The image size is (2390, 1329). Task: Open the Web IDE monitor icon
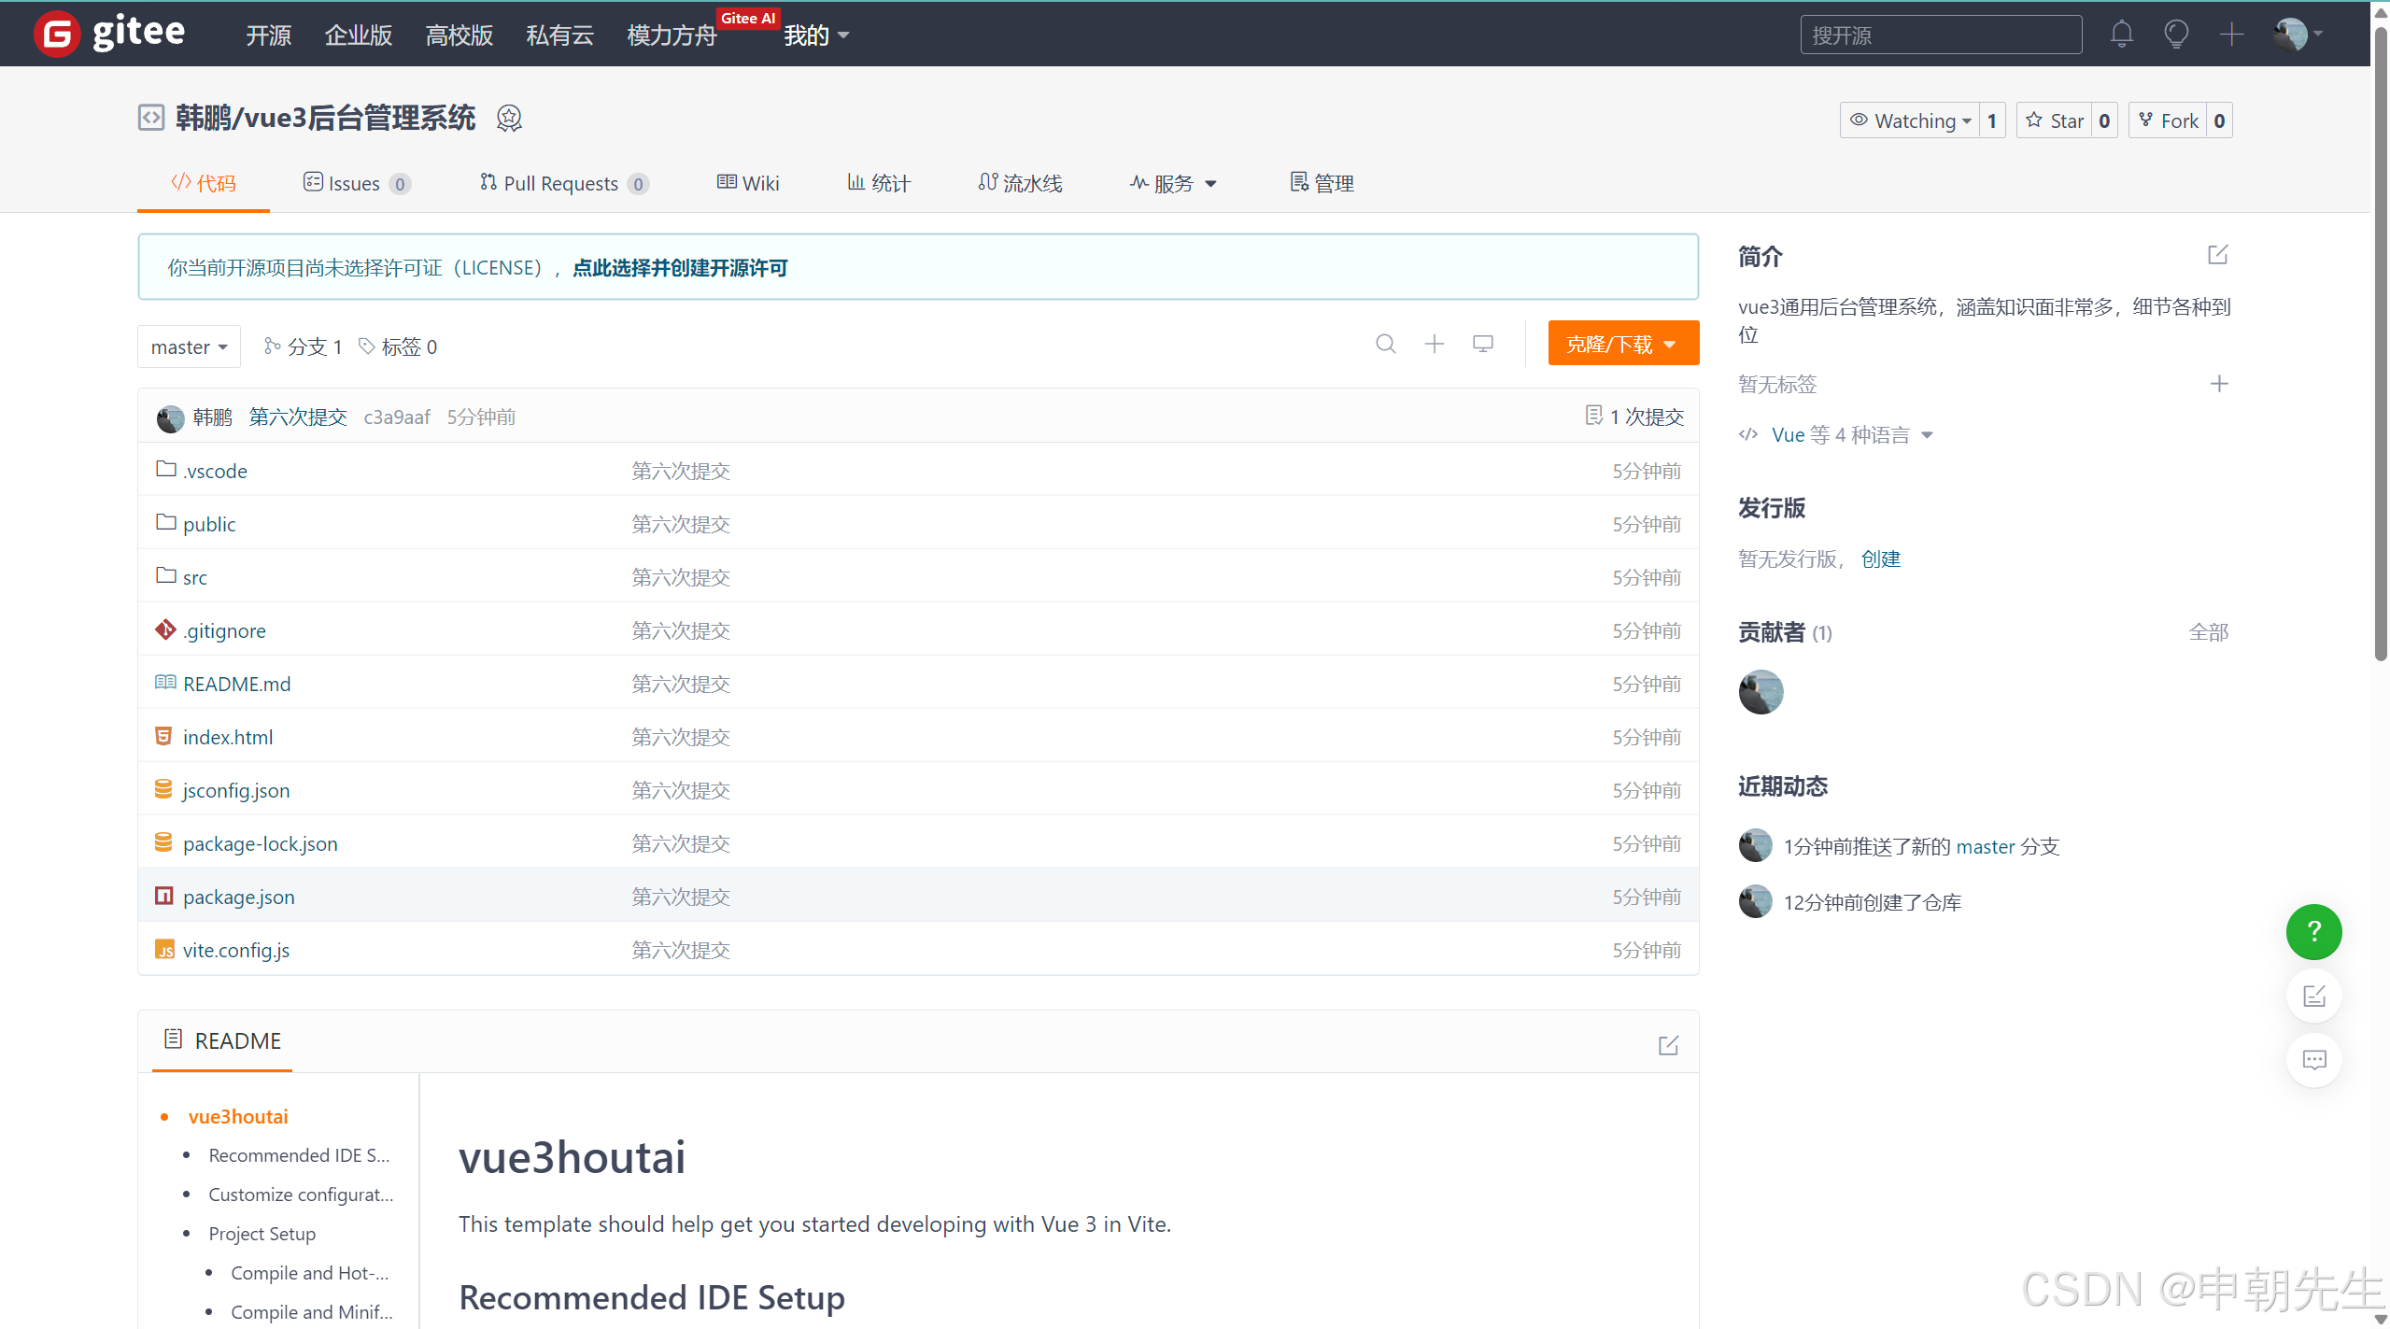click(1482, 345)
